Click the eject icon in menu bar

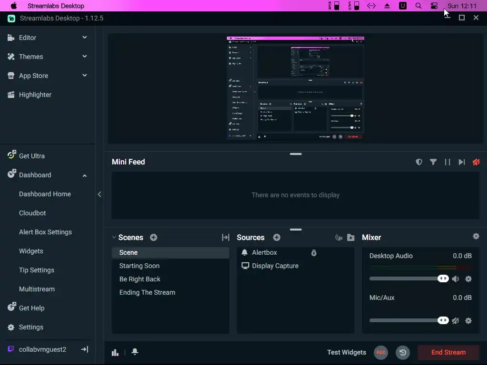[x=387, y=6]
